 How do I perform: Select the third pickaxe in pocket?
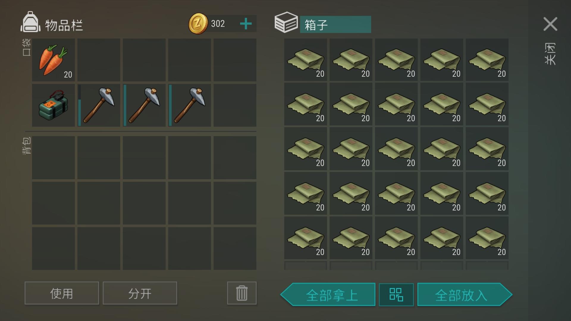point(189,105)
